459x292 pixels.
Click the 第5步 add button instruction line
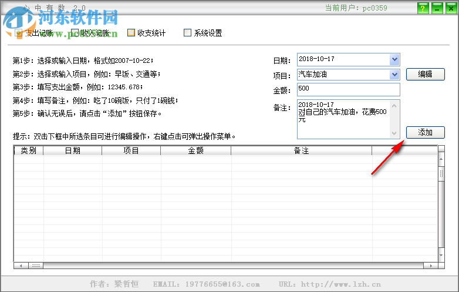pos(87,113)
